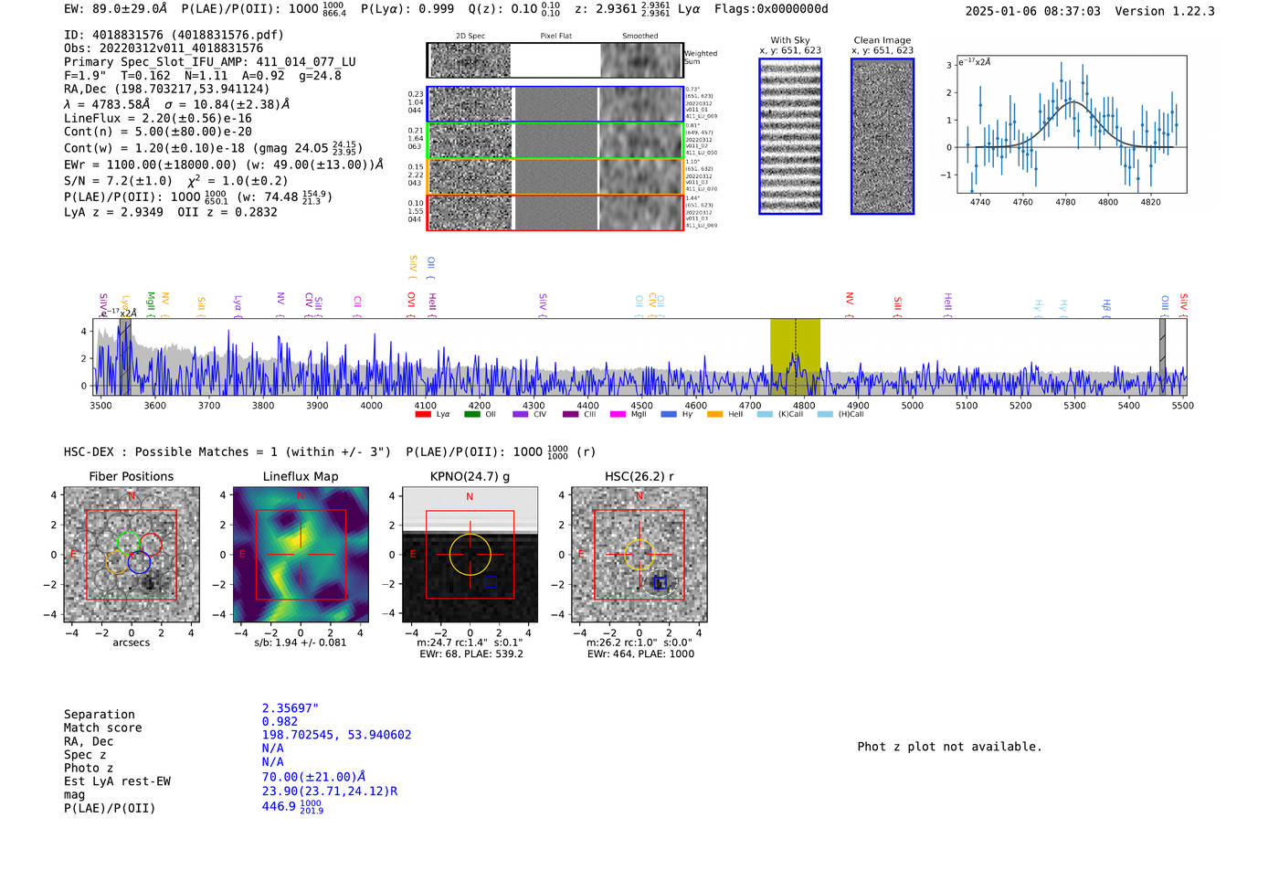
Task: Click the orange HeII legend swatch
Action: 714,414
